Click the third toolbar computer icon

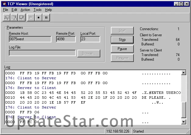click(22, 17)
